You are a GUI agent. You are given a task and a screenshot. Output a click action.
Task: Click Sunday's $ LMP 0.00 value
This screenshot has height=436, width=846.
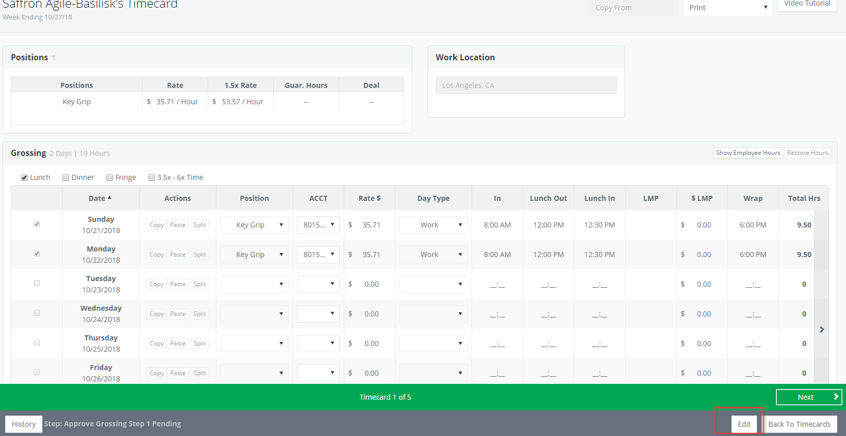tap(704, 225)
